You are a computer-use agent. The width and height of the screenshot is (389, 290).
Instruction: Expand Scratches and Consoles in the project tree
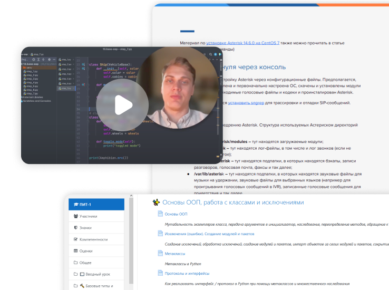click(36, 101)
